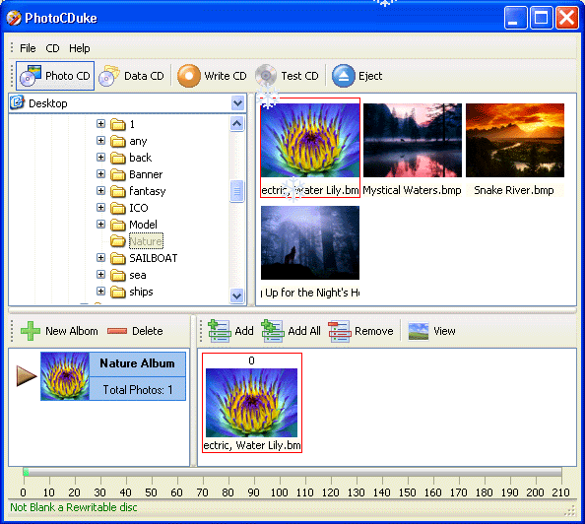Delete the selected album
The height and width of the screenshot is (524, 585).
click(135, 331)
